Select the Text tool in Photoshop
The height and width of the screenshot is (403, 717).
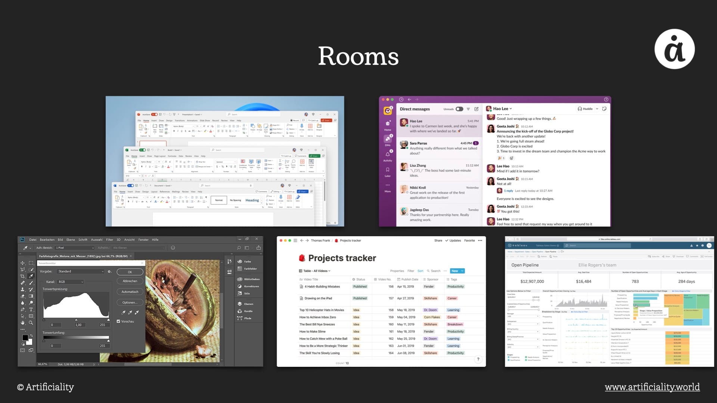pyautogui.click(x=31, y=309)
